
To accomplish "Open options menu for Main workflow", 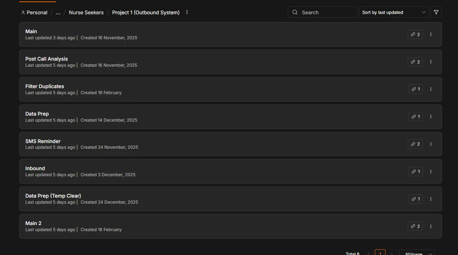I will (x=431, y=34).
